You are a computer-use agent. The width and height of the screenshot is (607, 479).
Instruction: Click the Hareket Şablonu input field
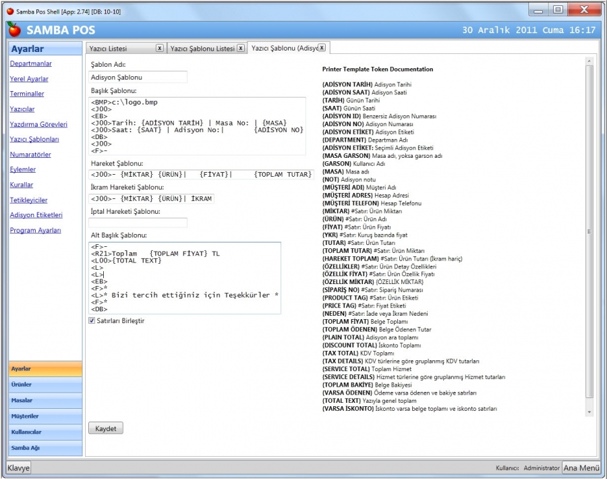201,175
